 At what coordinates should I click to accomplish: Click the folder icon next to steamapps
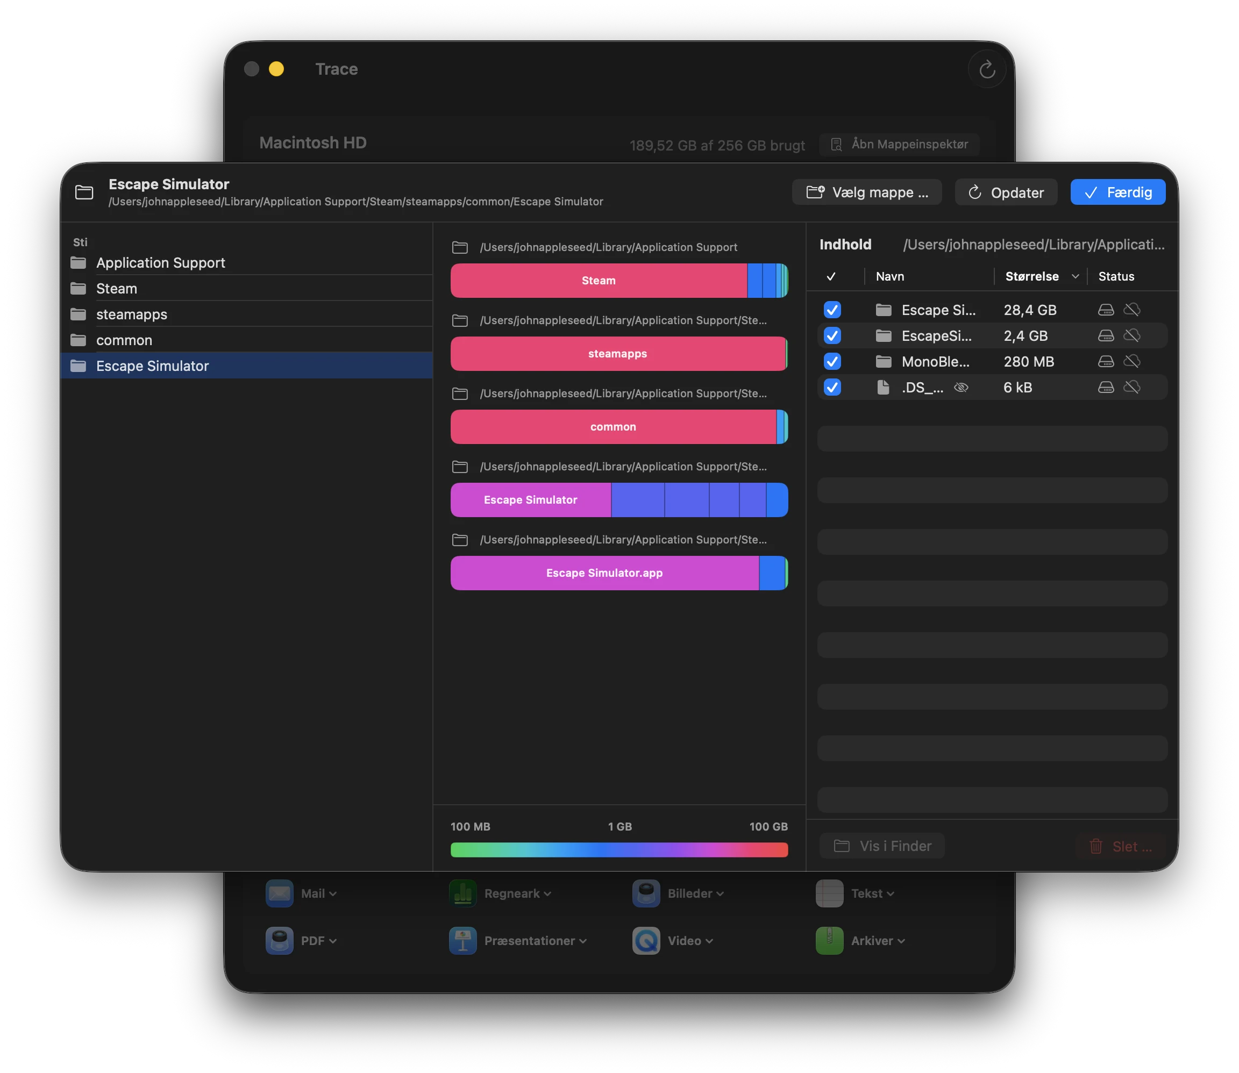tap(79, 314)
